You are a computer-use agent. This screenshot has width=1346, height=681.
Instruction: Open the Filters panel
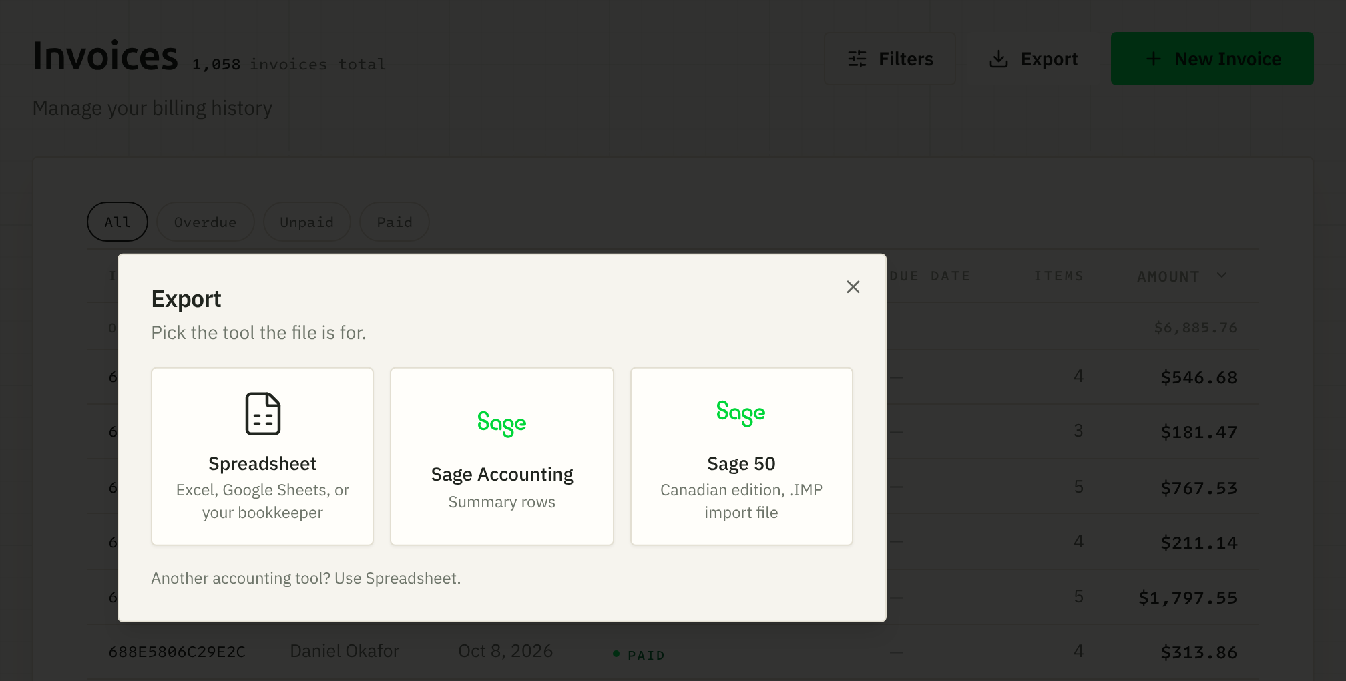(890, 59)
